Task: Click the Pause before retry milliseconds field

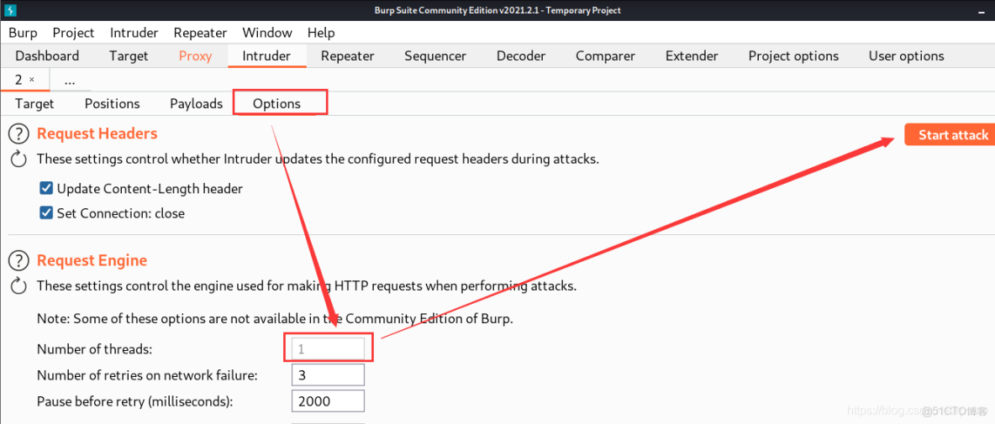Action: (328, 400)
